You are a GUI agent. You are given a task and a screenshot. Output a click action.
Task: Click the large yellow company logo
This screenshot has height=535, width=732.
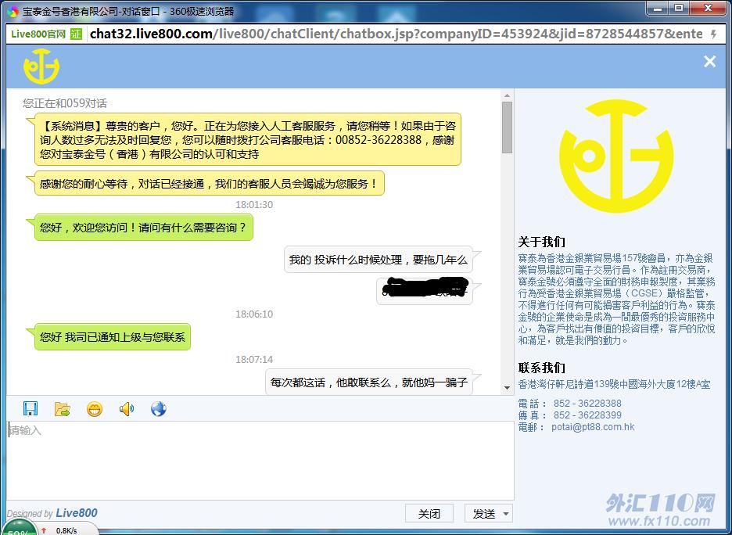pyautogui.click(x=616, y=156)
